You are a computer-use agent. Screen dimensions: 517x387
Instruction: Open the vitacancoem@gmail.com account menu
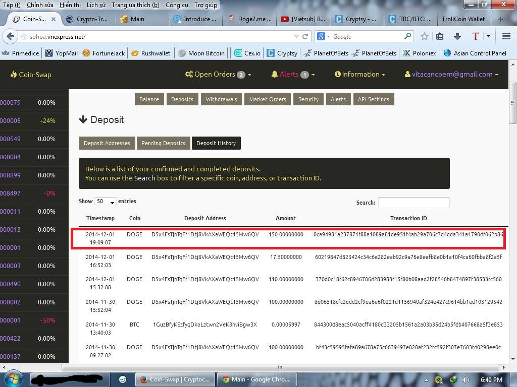pos(451,75)
